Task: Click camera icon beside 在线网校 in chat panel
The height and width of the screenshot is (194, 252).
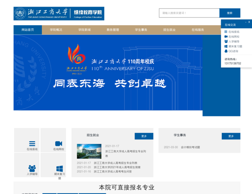Action: [226, 37]
